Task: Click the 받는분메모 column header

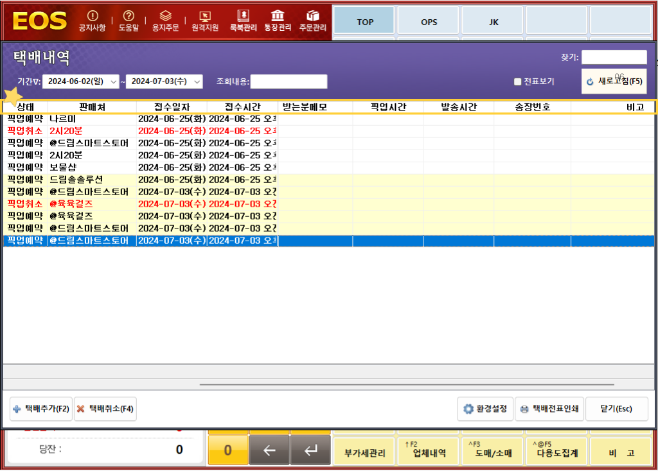Action: pos(315,107)
